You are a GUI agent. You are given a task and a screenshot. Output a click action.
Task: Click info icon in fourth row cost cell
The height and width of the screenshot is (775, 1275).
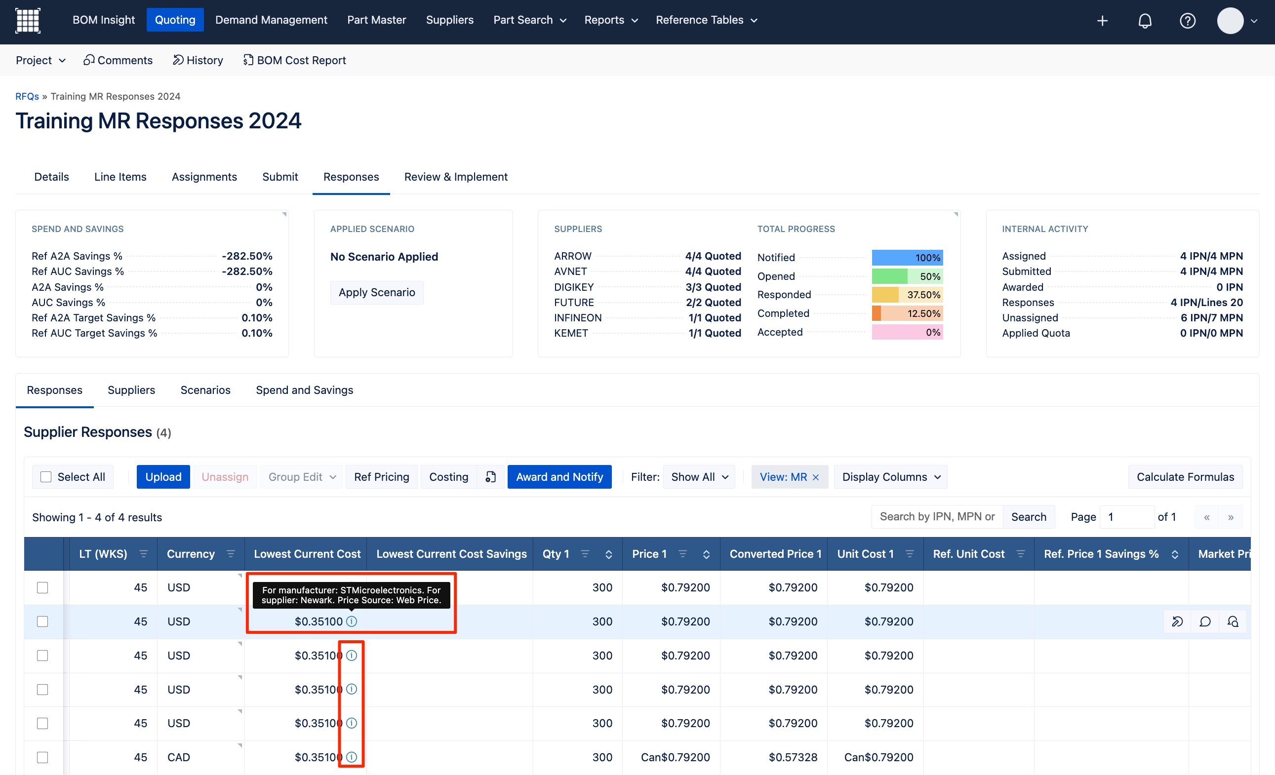click(x=352, y=689)
